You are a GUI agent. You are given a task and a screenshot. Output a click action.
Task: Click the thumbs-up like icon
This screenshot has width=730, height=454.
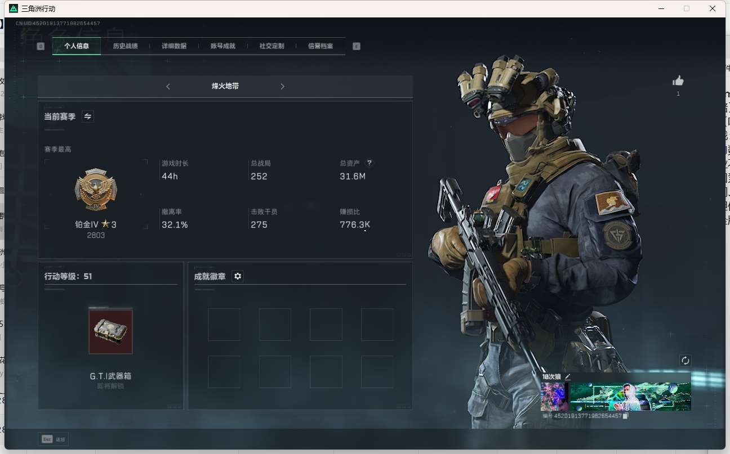click(x=678, y=81)
